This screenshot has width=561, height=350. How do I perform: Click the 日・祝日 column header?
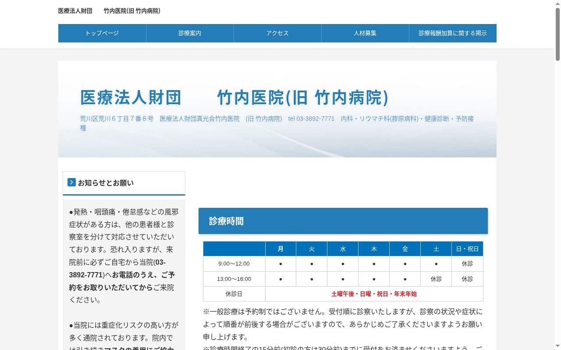tap(467, 249)
